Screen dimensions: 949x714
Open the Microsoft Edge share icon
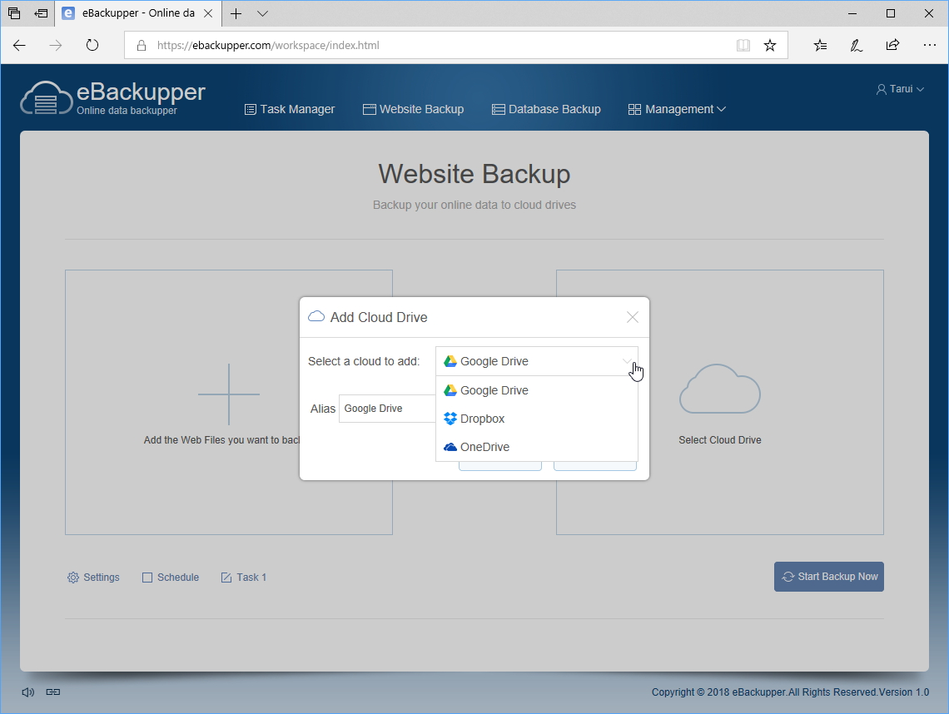892,46
